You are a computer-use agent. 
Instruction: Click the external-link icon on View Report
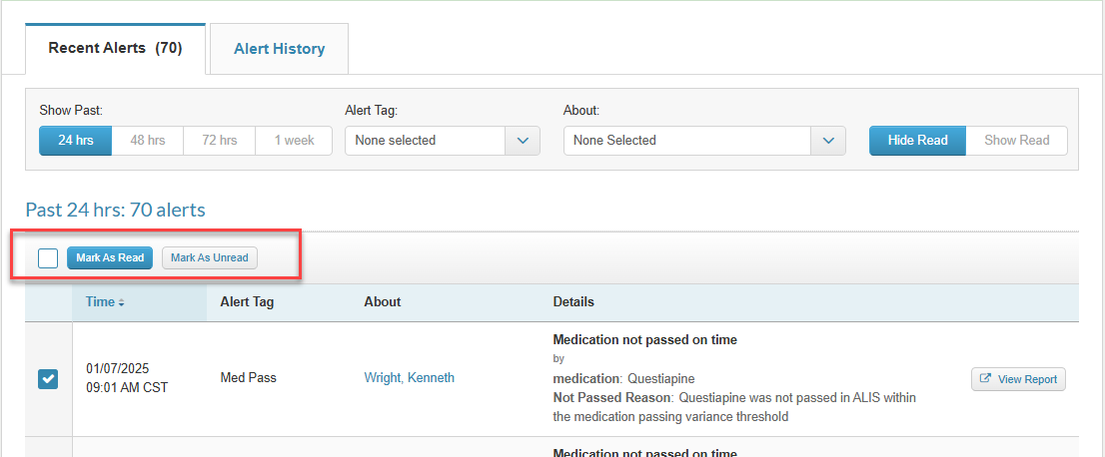tap(985, 379)
